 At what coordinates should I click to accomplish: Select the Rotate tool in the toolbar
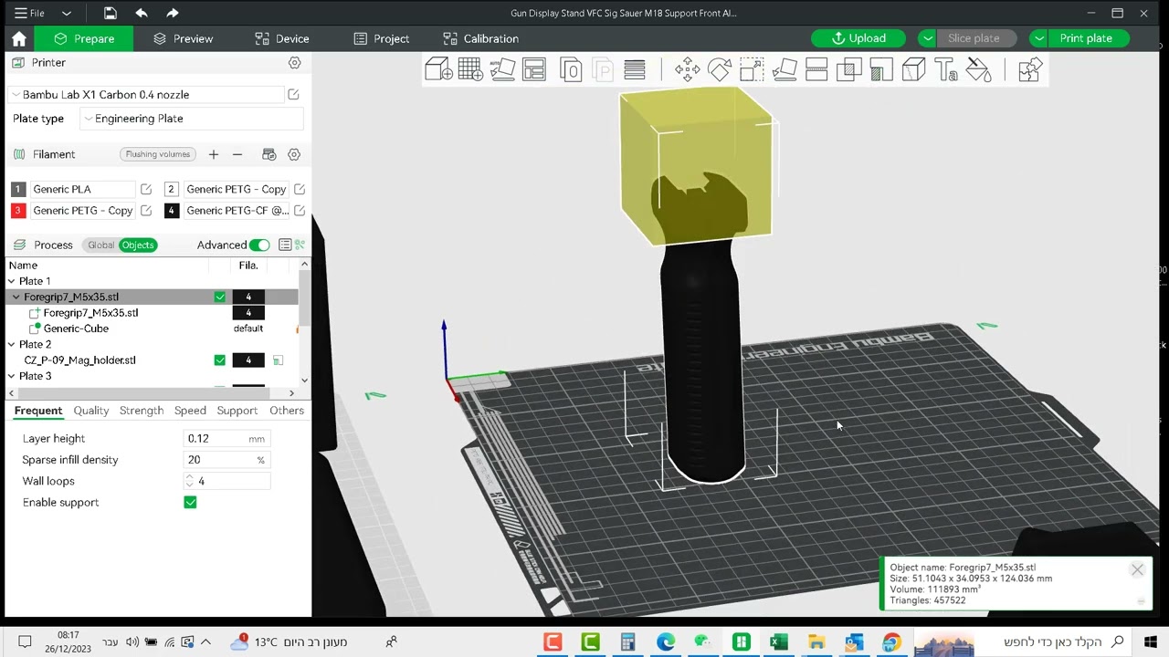[x=720, y=70]
